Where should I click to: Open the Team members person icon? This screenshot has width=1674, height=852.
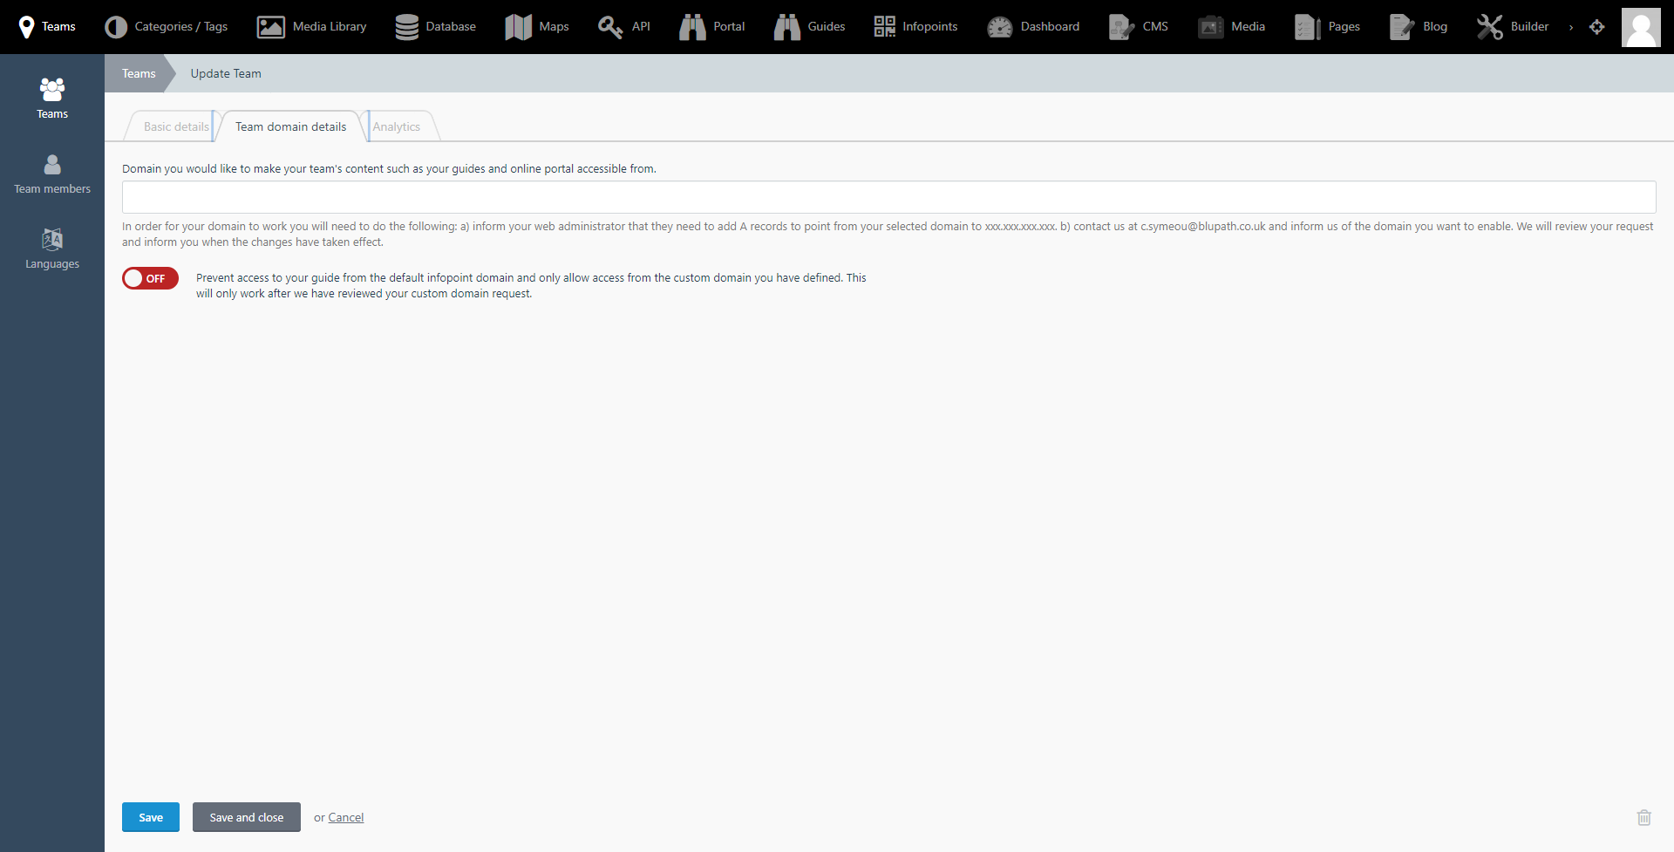click(x=52, y=164)
